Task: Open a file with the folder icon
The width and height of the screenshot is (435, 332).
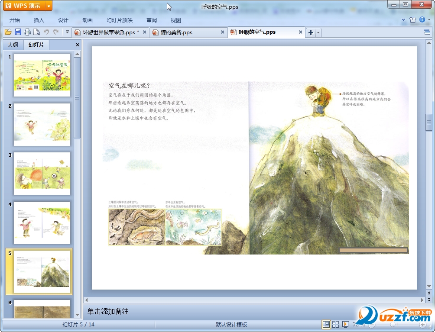Action: 8,32
